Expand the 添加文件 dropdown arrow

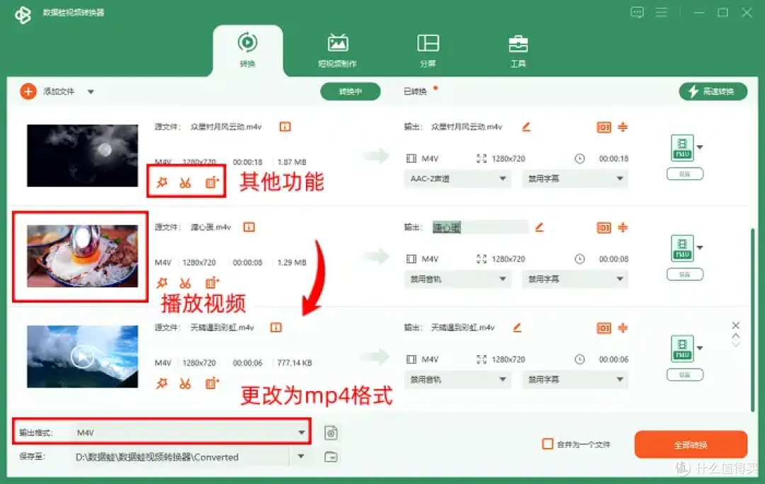[x=91, y=91]
